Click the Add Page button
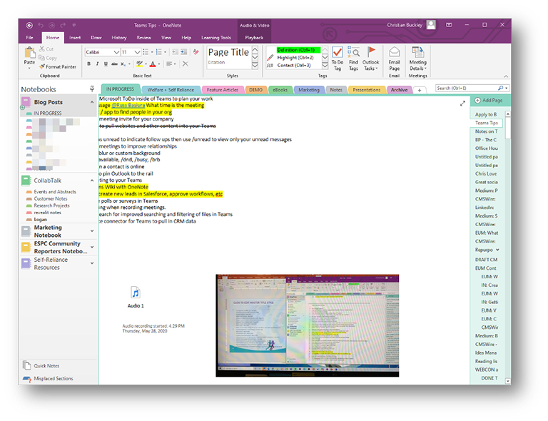 489,101
